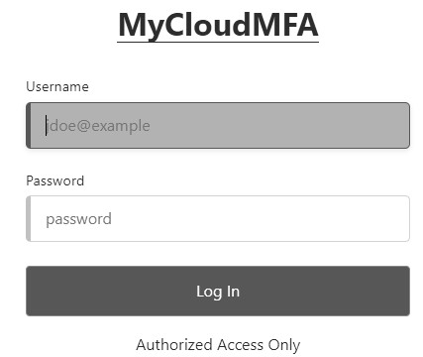Click the Username label text

click(57, 86)
